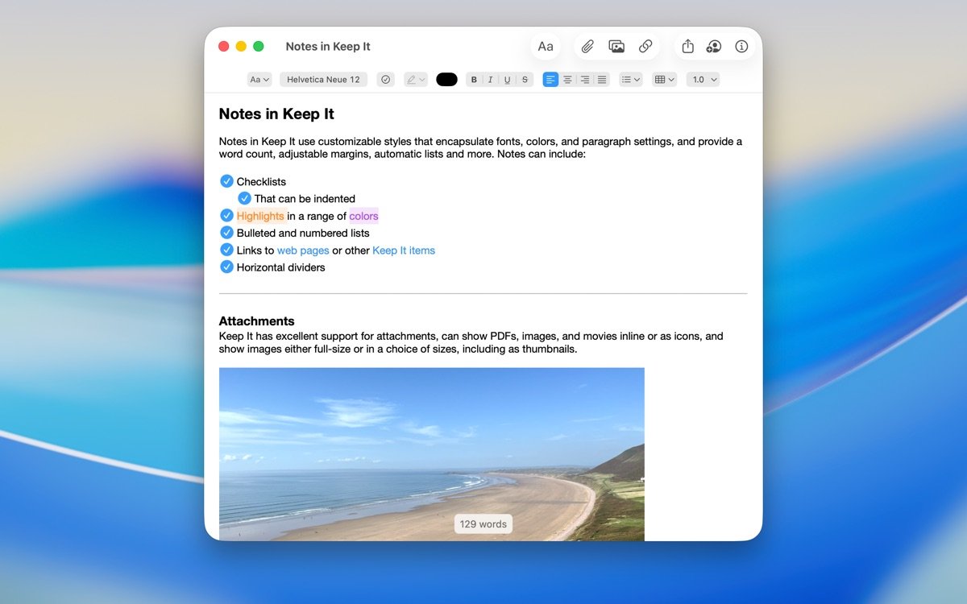Insert a link via the link icon
This screenshot has height=604, width=967.
645,46
